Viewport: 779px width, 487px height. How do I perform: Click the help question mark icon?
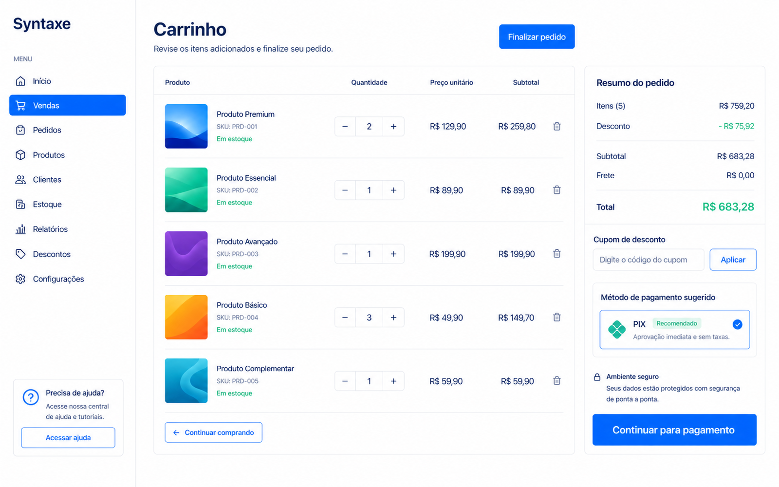[31, 397]
